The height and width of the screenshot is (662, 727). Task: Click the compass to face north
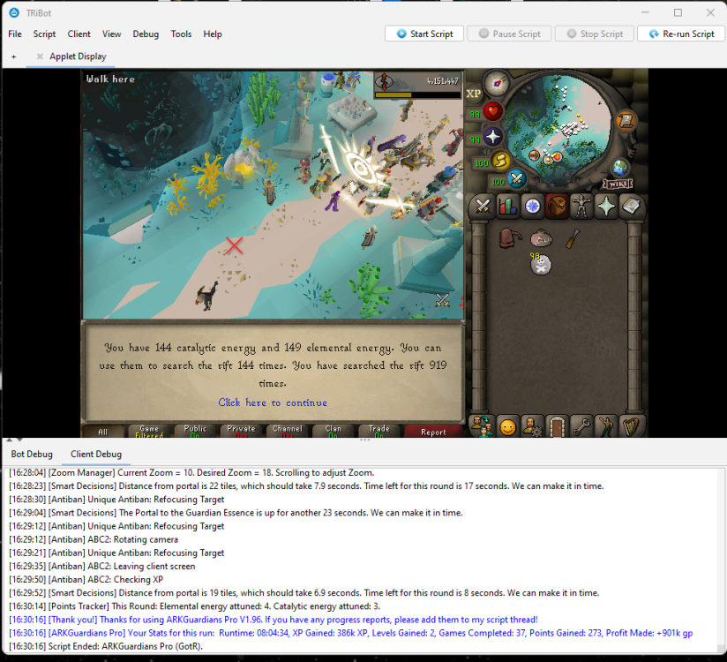pyautogui.click(x=497, y=83)
